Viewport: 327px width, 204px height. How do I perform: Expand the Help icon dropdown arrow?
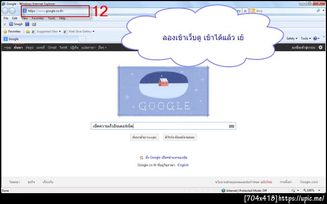coord(319,39)
